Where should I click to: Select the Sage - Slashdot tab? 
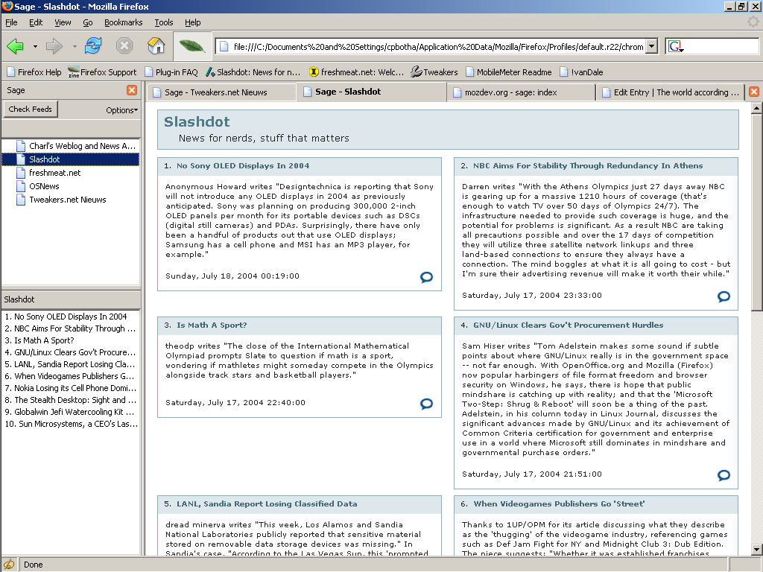(x=373, y=92)
